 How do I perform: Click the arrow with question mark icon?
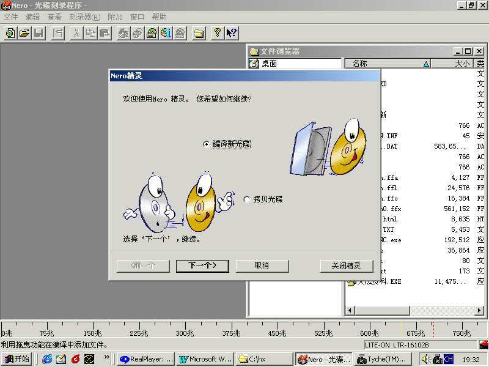(x=232, y=33)
